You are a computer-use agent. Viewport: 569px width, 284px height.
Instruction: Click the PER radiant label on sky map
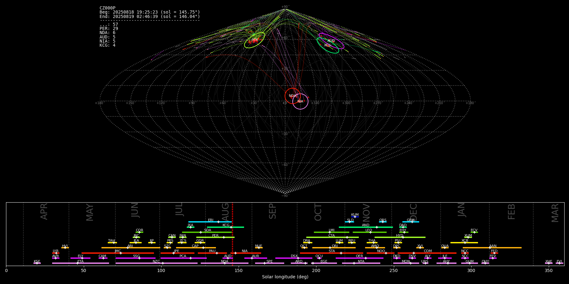[x=255, y=40]
